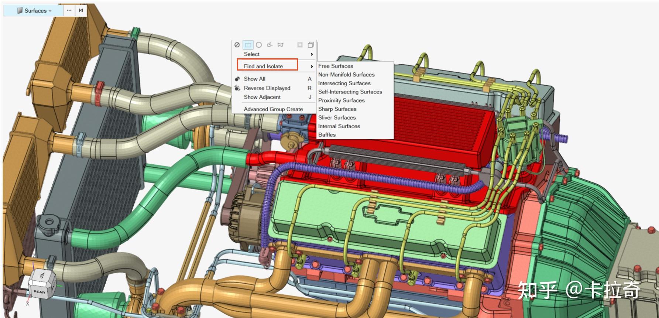This screenshot has height=318, width=659.
Task: Choose Show All from the context menu
Action: (x=274, y=79)
